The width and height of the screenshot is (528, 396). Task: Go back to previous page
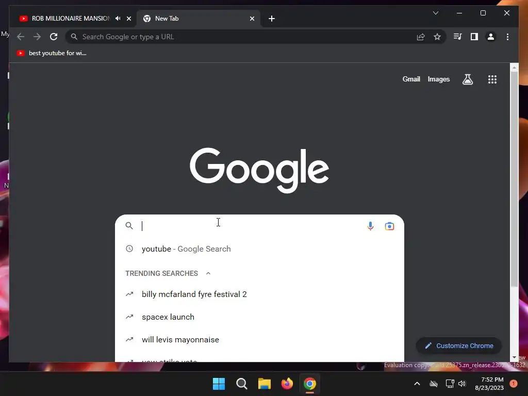pos(21,37)
